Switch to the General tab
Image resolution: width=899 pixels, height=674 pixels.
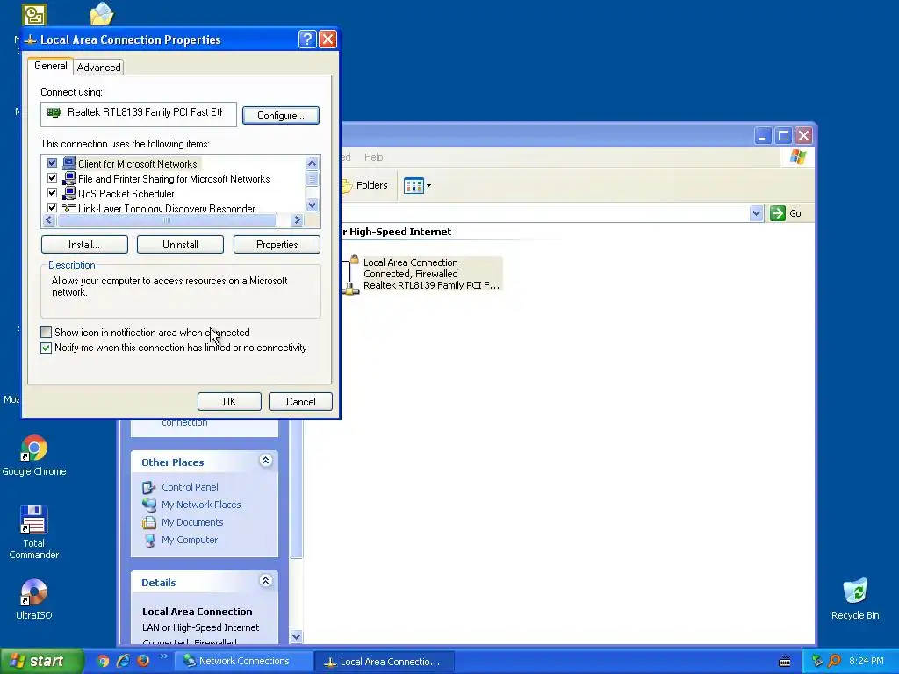tap(50, 66)
